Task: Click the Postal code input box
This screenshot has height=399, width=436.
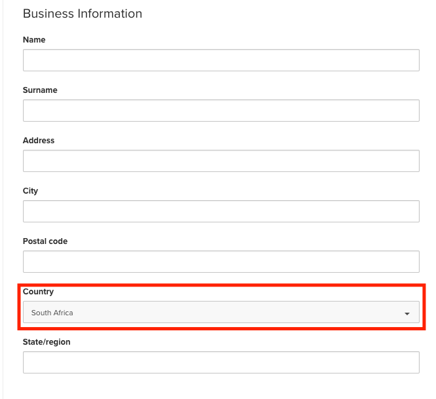Action: pos(221,262)
